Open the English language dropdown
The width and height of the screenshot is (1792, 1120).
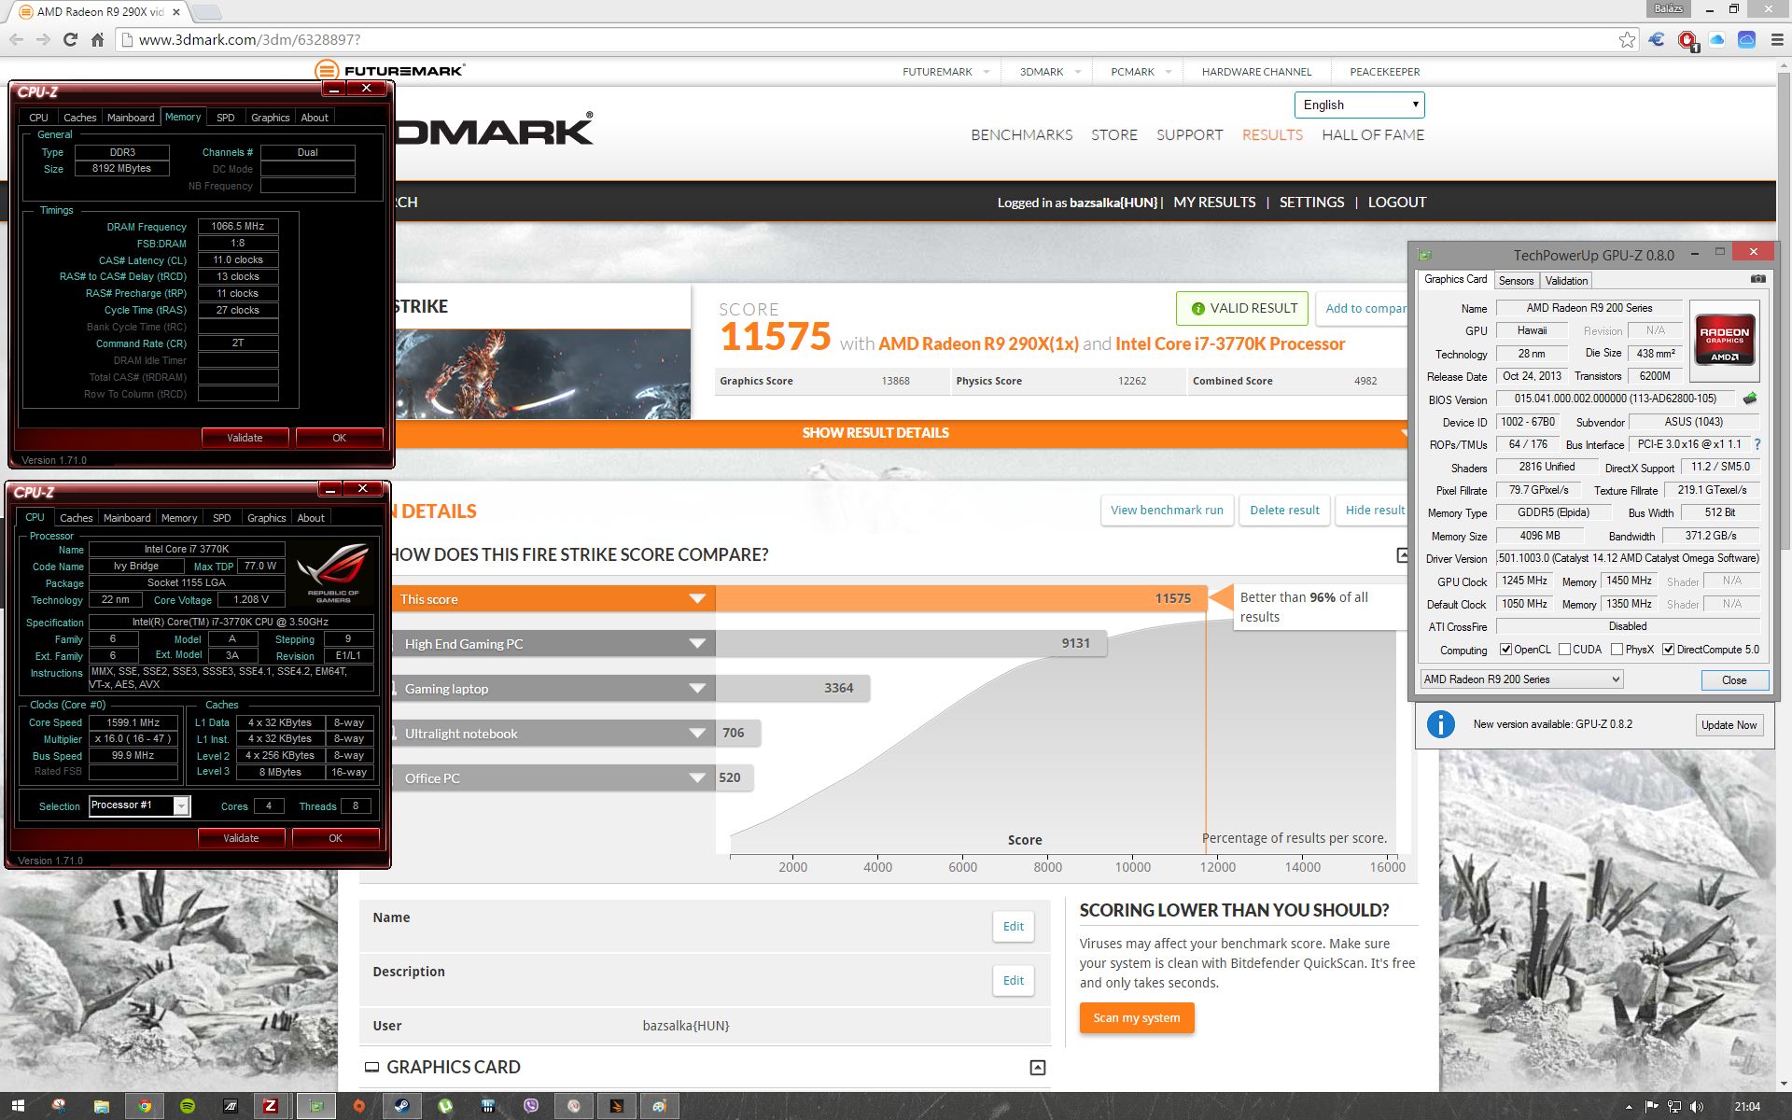pyautogui.click(x=1360, y=105)
